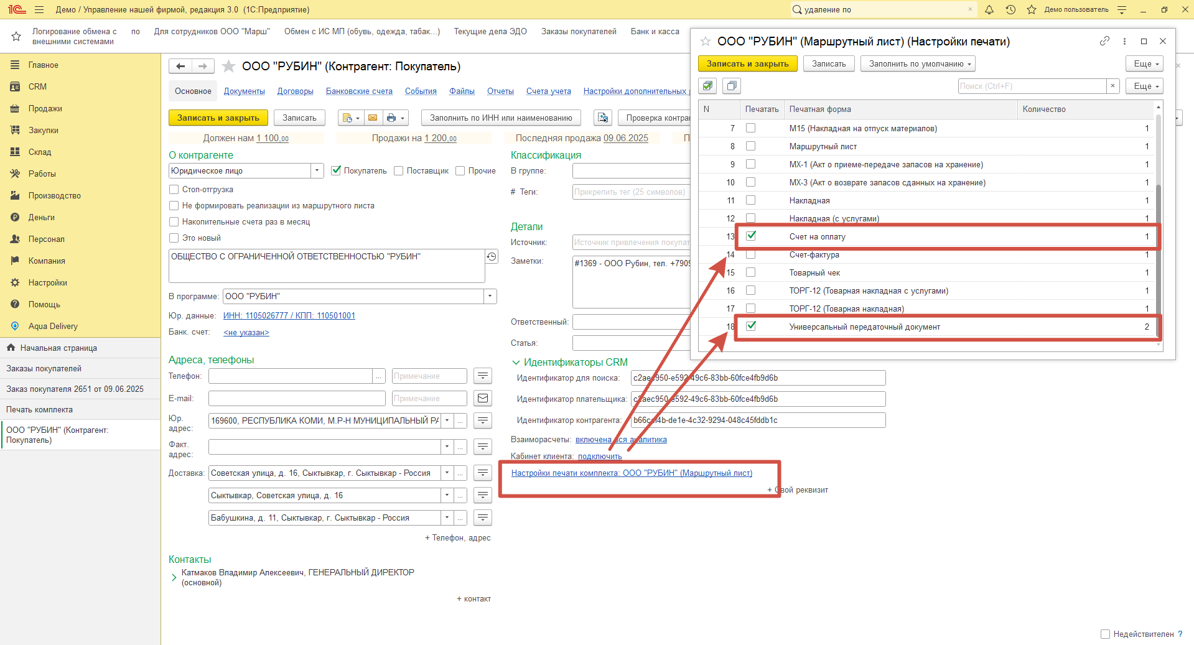Click search field in print settings
Viewport: 1194px width, 645px height.
[x=1032, y=86]
